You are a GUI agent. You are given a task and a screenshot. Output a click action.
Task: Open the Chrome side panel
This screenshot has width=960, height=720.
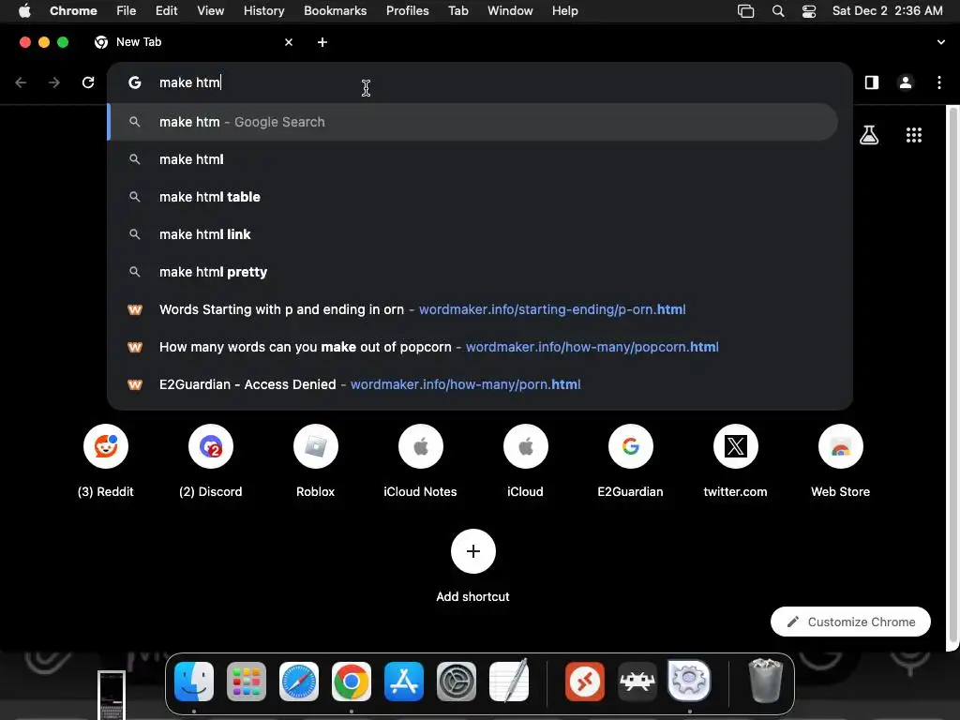(872, 82)
